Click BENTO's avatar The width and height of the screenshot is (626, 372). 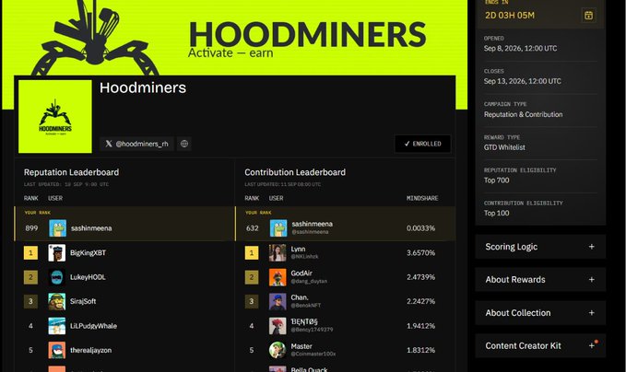pos(278,326)
